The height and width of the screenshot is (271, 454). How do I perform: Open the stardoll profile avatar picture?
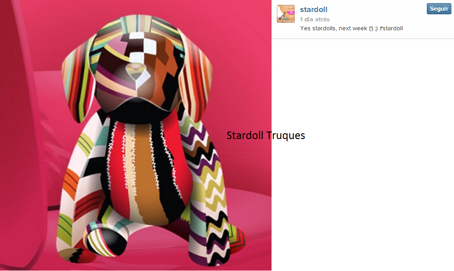point(285,14)
